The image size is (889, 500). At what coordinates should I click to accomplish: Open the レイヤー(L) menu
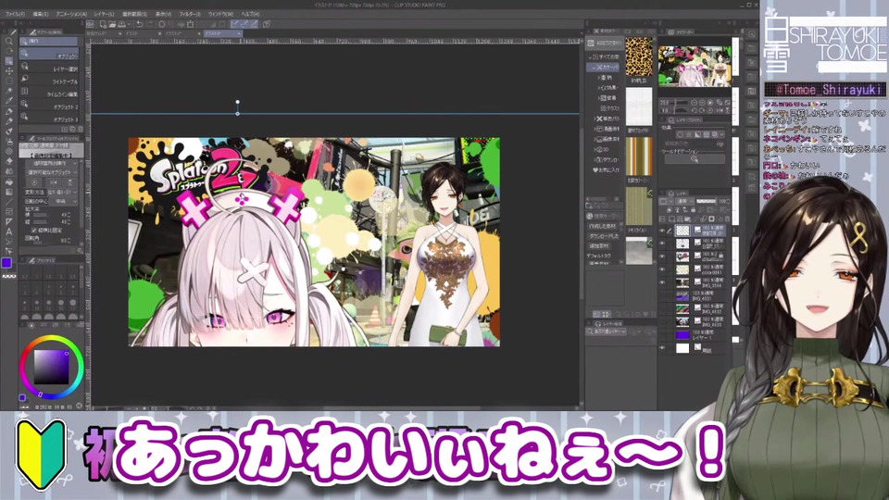point(104,14)
